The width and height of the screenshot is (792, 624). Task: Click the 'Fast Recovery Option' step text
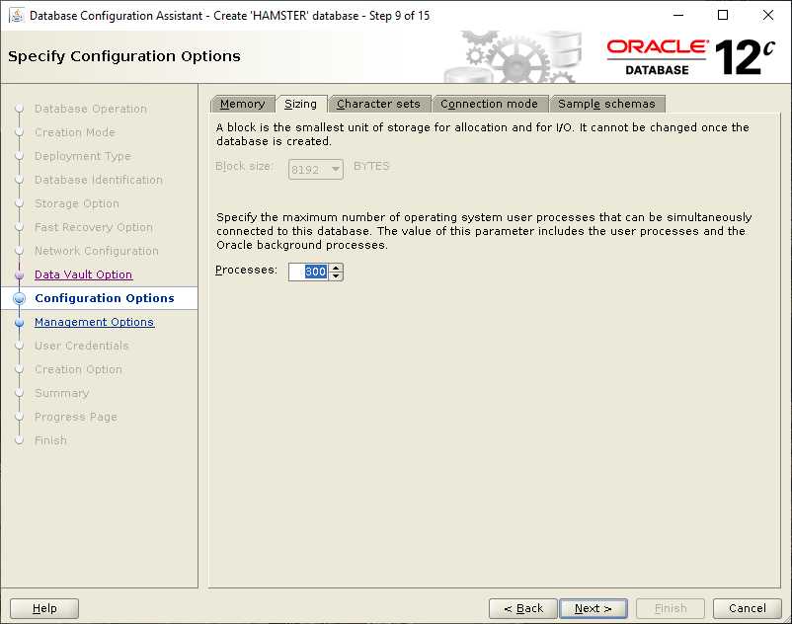click(94, 227)
